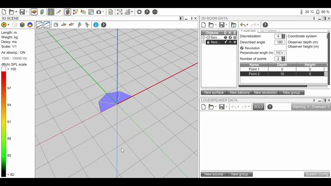The height and width of the screenshot is (186, 331).
Task: Select SPL target mapping icon in 3D Scene
Action: point(4,25)
